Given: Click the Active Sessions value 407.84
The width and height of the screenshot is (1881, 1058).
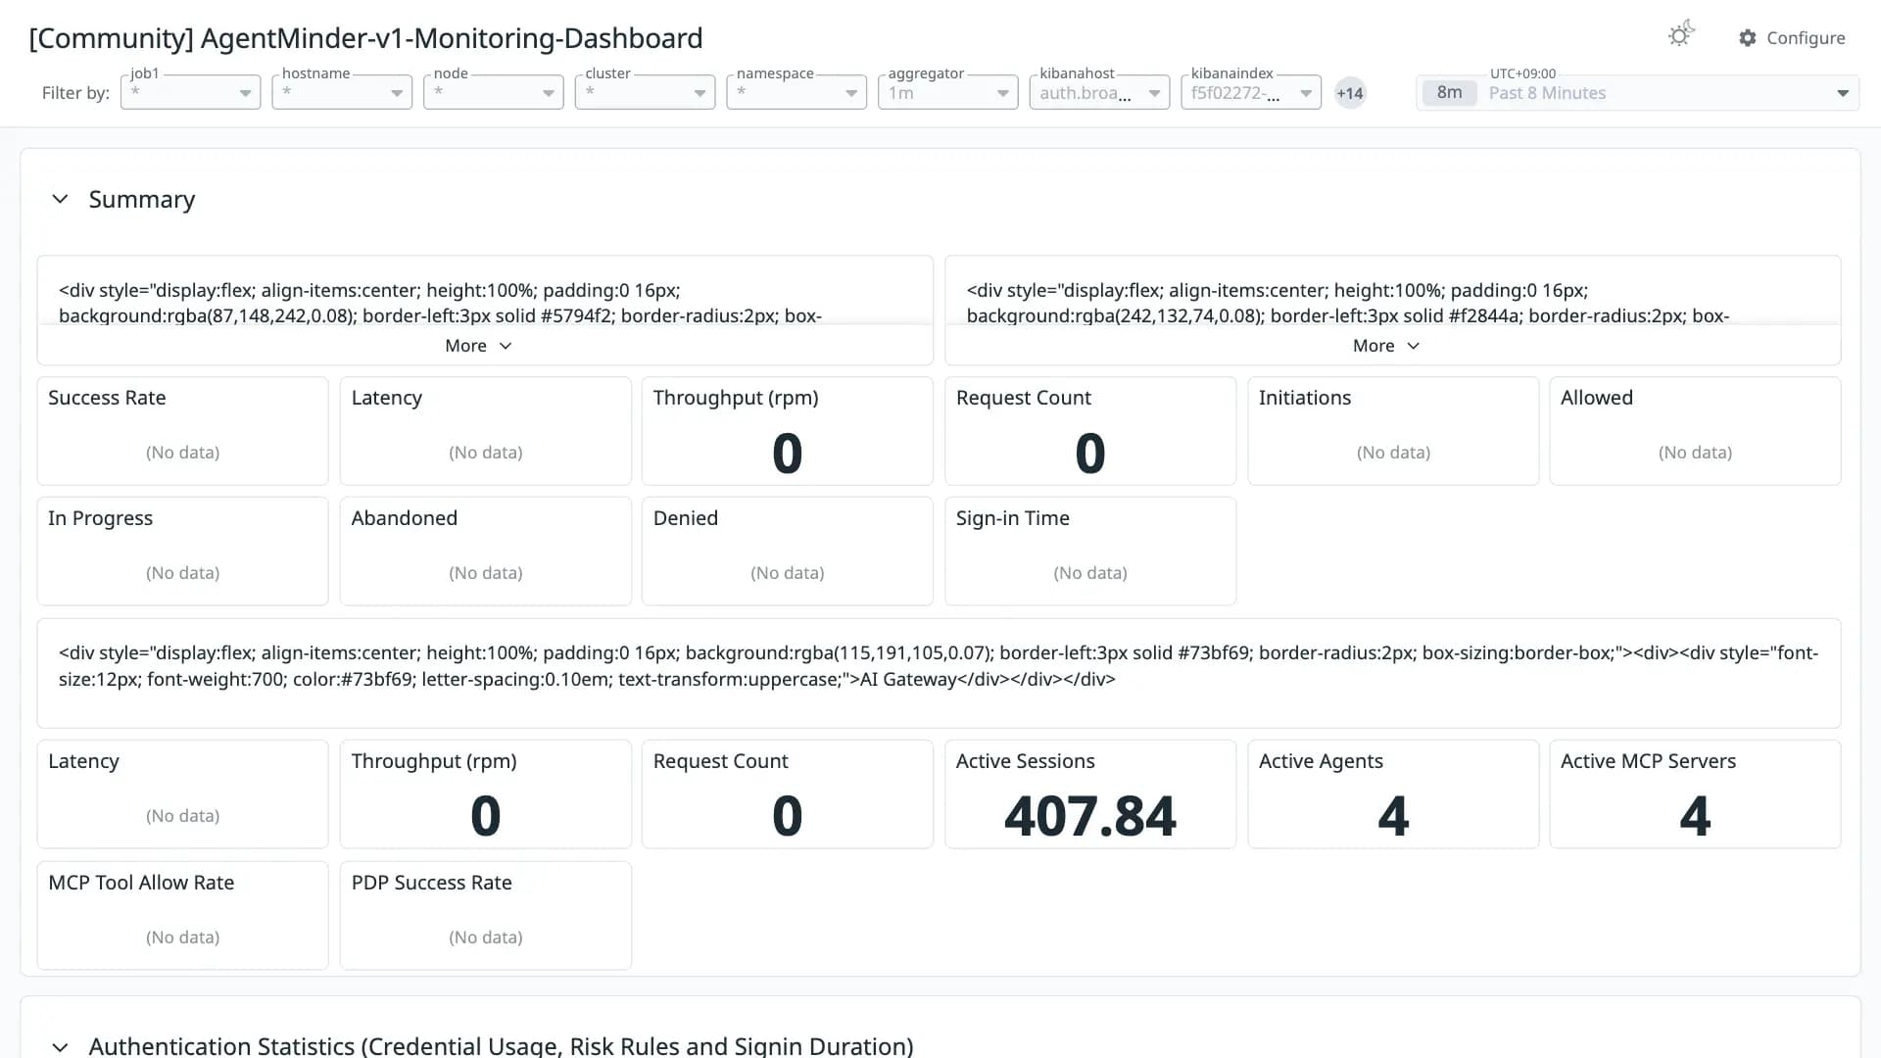Looking at the screenshot, I should coord(1089,816).
